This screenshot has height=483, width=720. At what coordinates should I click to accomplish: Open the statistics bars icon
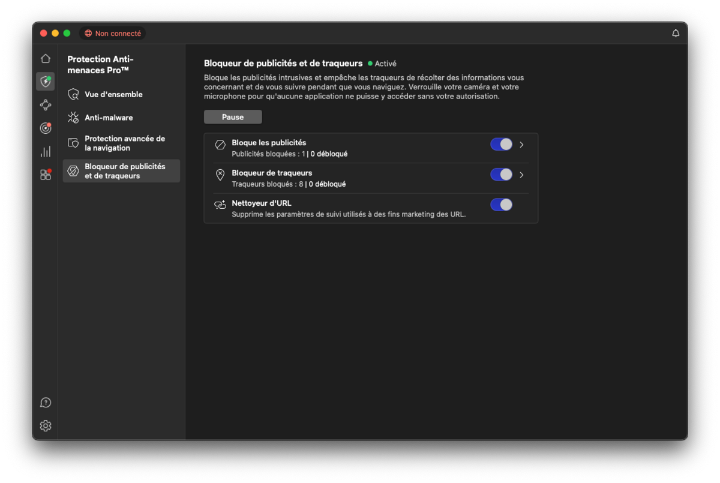(x=46, y=151)
